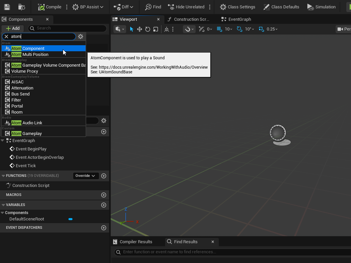The width and height of the screenshot is (351, 263).
Task: Open rotation snap 10° dropdown
Action: point(250,29)
